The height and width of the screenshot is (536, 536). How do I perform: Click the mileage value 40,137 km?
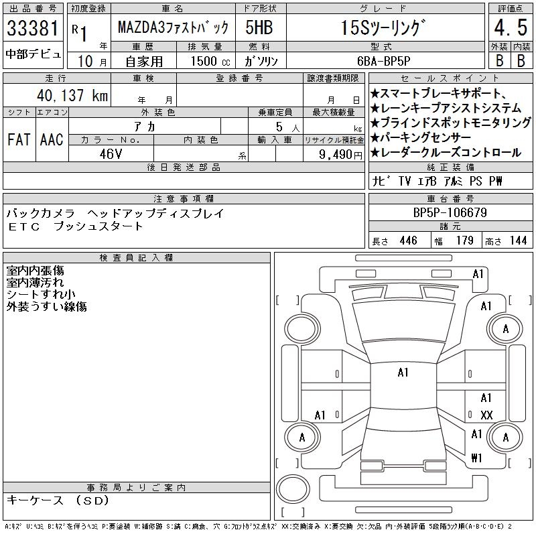(x=72, y=95)
